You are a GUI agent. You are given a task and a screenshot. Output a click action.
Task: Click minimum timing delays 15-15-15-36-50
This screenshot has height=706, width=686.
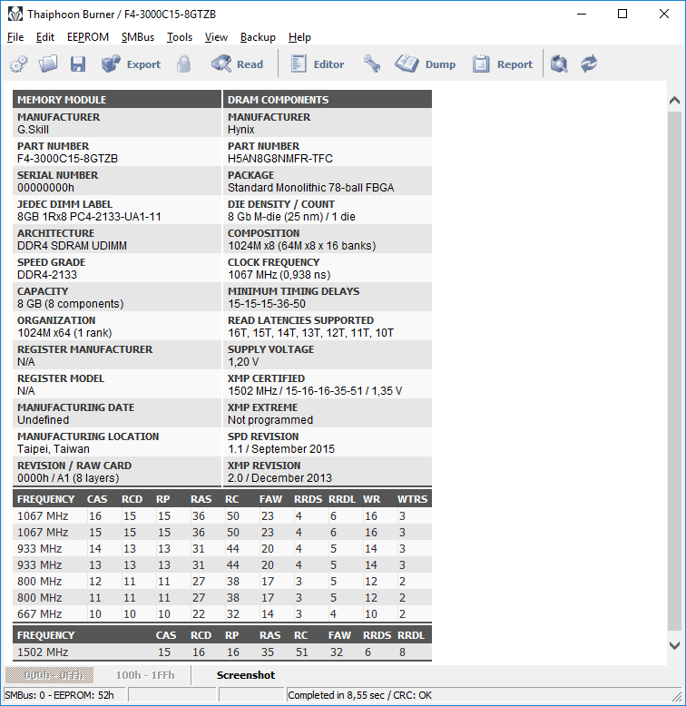(x=267, y=304)
